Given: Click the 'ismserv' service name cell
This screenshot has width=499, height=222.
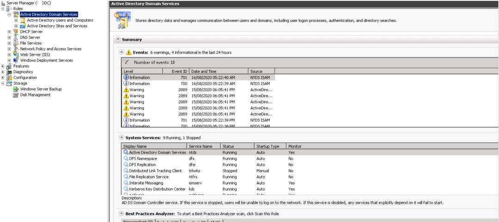Looking at the screenshot, I should click(x=195, y=183).
